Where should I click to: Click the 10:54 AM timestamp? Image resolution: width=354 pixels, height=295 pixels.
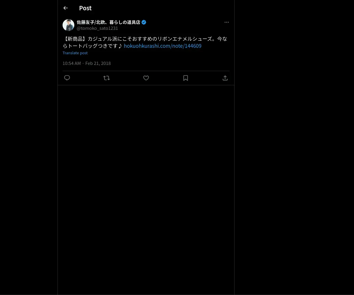click(72, 63)
